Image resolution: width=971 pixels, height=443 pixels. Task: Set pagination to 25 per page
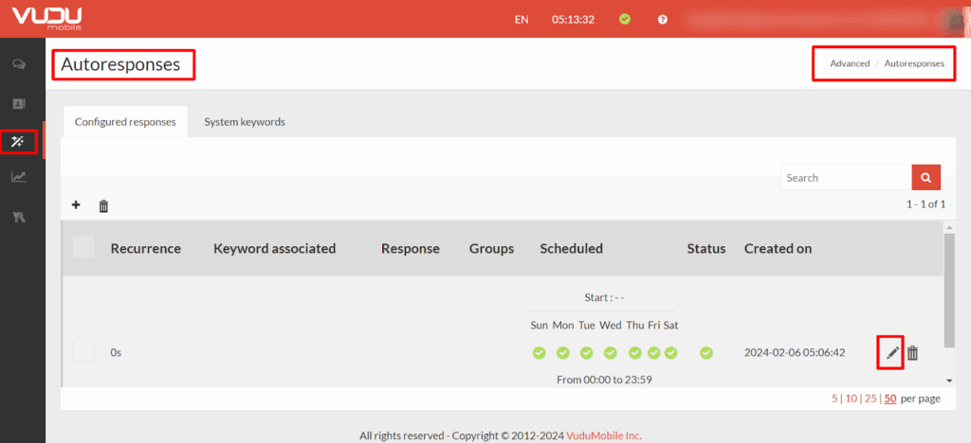[x=870, y=399]
